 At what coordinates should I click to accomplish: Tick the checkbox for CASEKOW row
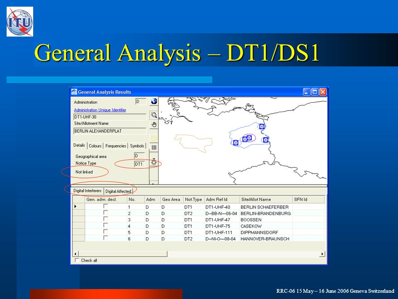[x=106, y=225]
